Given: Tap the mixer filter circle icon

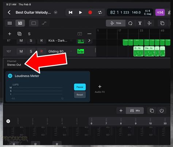Looking at the screenshot, I should click(x=8, y=121).
